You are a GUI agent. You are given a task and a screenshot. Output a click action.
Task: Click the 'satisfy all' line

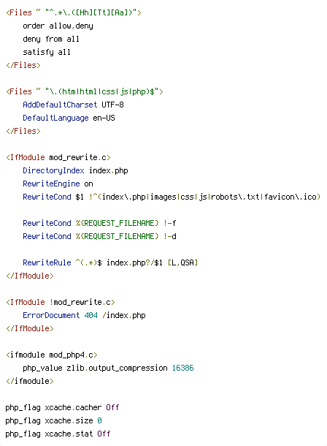point(47,52)
